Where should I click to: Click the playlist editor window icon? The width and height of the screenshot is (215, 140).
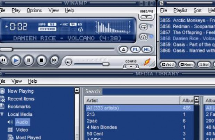click(x=161, y=3)
